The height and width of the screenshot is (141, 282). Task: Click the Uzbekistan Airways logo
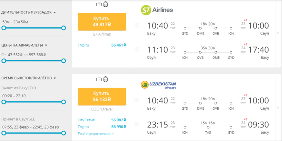pyautogui.click(x=159, y=85)
